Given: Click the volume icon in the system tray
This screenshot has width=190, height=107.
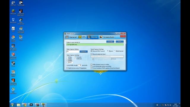Looking at the screenshot, I should 170,105.
